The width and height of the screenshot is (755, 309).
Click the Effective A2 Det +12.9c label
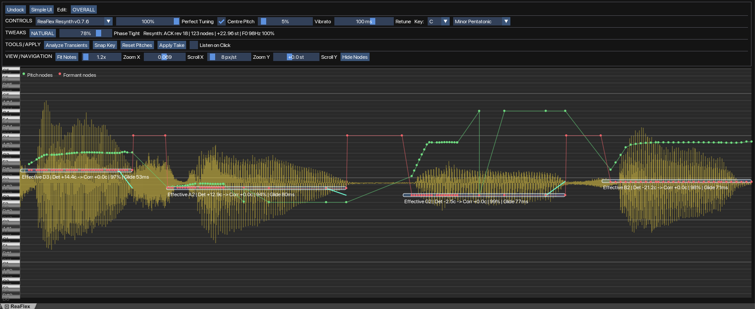231,194
